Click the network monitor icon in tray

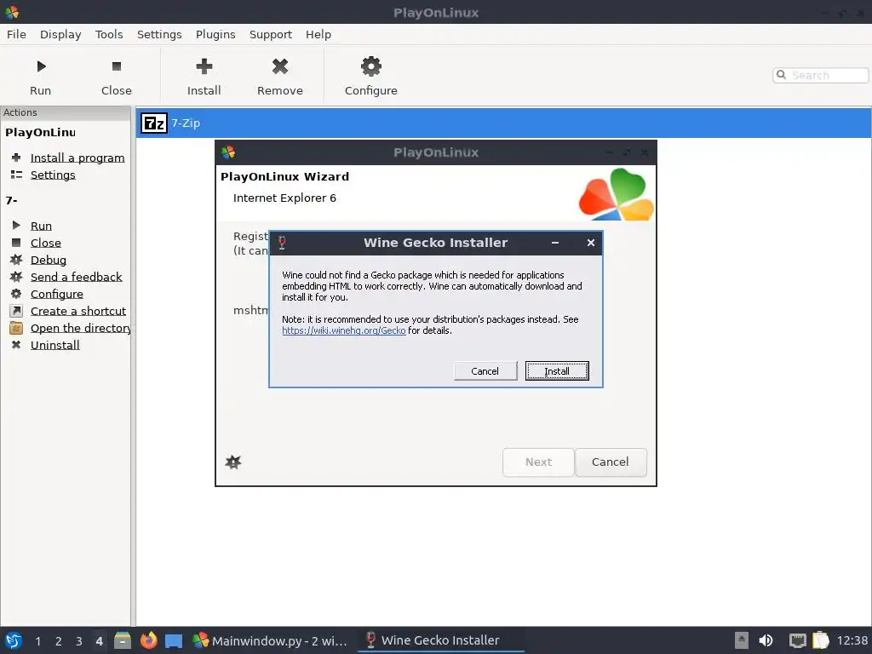pos(797,640)
